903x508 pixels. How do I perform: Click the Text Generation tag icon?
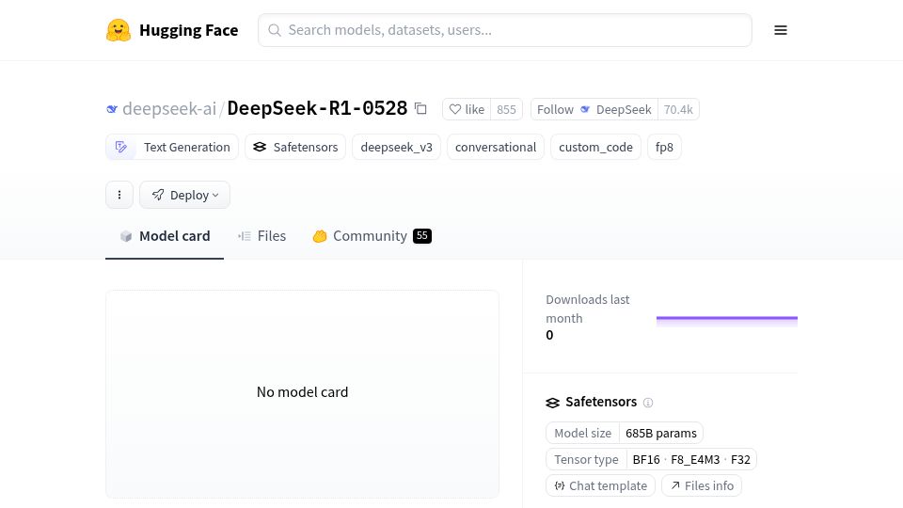pos(121,147)
